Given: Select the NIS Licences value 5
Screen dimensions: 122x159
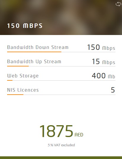Looking at the screenshot, I should 113,90.
